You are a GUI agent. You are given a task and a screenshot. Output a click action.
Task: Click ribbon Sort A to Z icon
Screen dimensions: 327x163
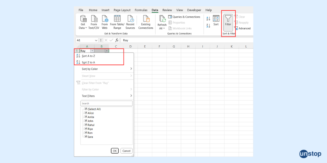208,19
